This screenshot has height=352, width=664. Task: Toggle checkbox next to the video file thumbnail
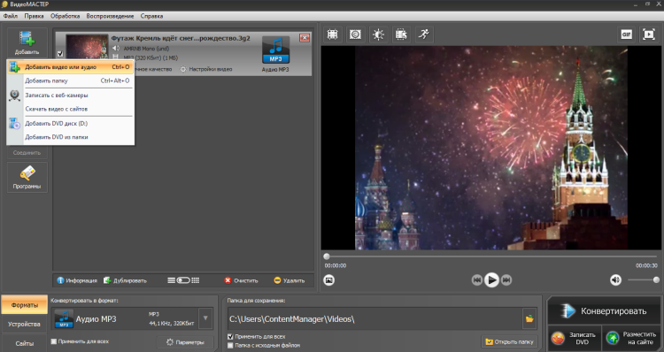[x=60, y=54]
